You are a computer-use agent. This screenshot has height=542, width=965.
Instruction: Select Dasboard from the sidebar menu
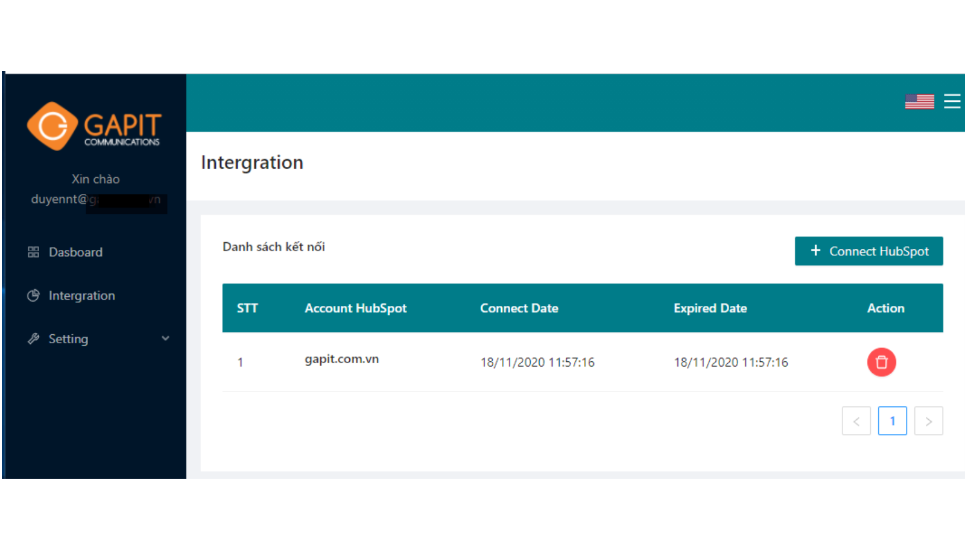(75, 252)
